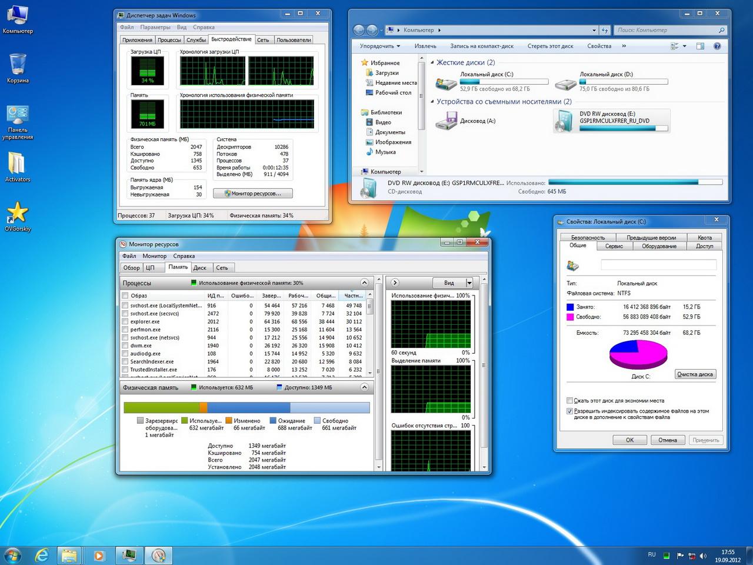Click the Windows Start orb
Viewport: 753px width, 565px height.
pyautogui.click(x=12, y=554)
